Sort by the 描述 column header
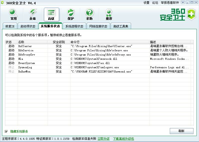199x142 pixels. point(170,42)
